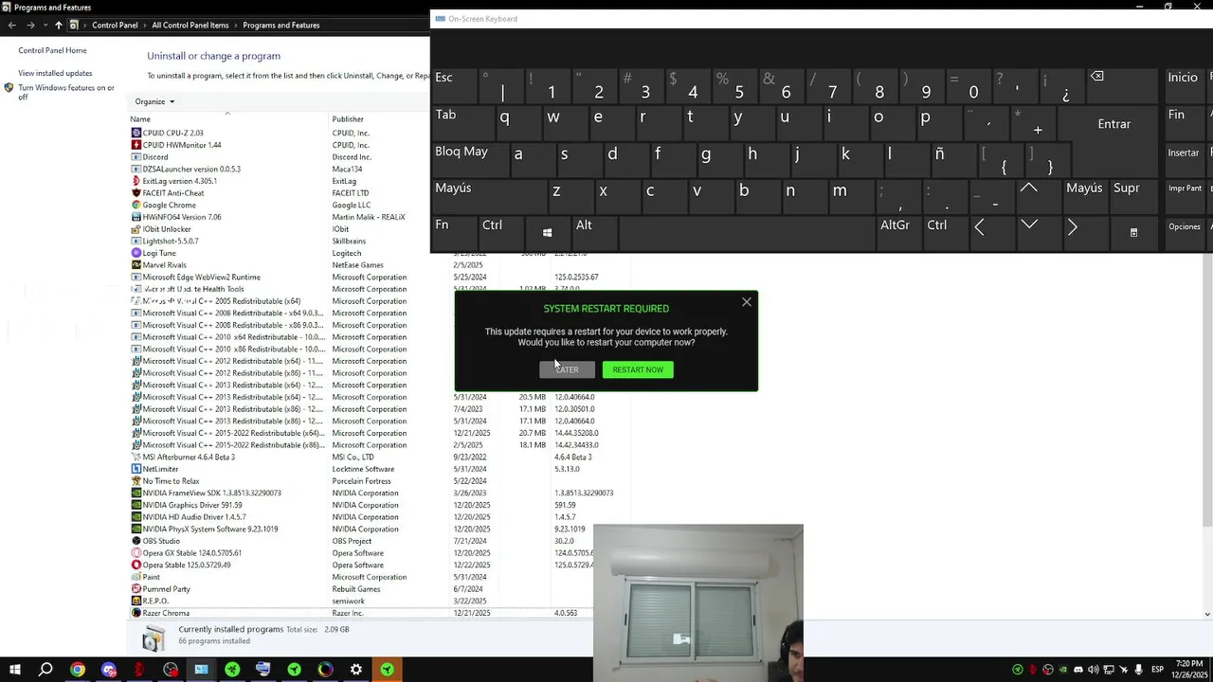Screen dimensions: 1213x682
Task: Open View installed updates link
Action: (55, 73)
